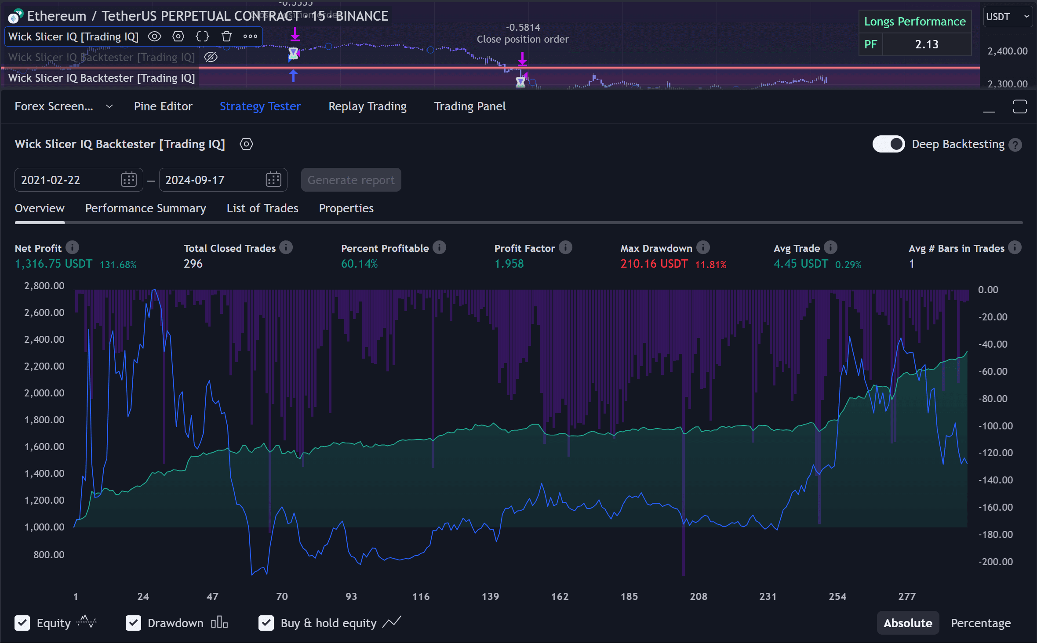The width and height of the screenshot is (1037, 643).
Task: Open more options three dots for indicator
Action: [250, 36]
